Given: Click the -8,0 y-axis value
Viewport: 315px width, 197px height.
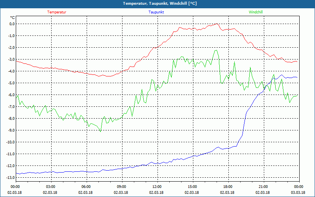Looking at the screenshot, I should pyautogui.click(x=12, y=119).
